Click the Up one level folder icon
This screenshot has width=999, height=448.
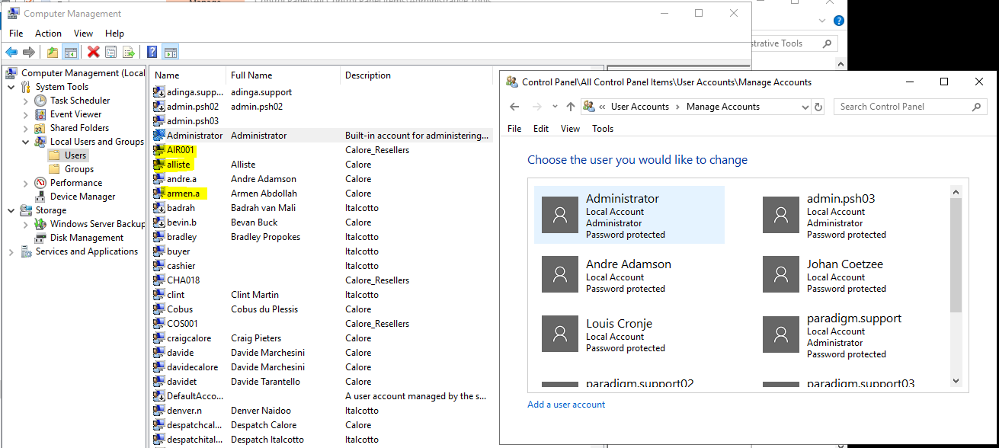coord(52,52)
